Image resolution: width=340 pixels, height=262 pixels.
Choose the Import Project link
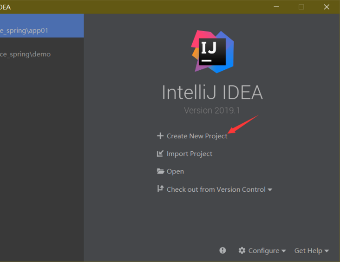190,154
